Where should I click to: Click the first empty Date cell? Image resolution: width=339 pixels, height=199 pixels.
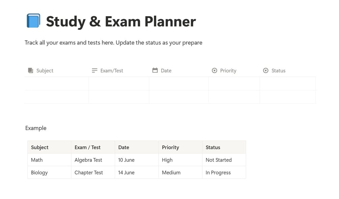(178, 84)
